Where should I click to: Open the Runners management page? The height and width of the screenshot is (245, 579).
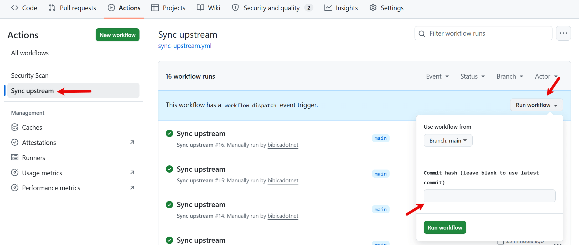33,158
